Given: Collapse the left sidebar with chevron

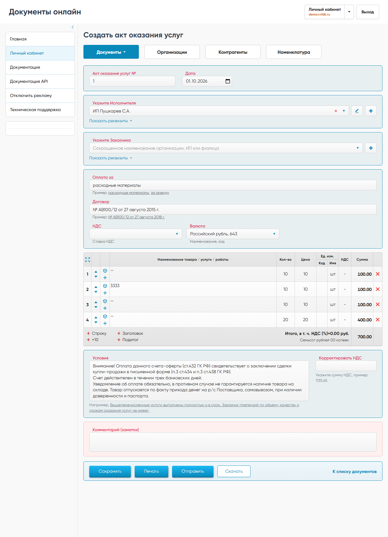Looking at the screenshot, I should click(73, 27).
